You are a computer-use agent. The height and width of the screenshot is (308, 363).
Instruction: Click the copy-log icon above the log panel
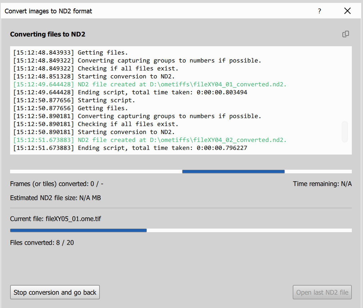tap(346, 34)
